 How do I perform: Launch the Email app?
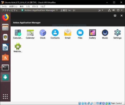coord(67,34)
